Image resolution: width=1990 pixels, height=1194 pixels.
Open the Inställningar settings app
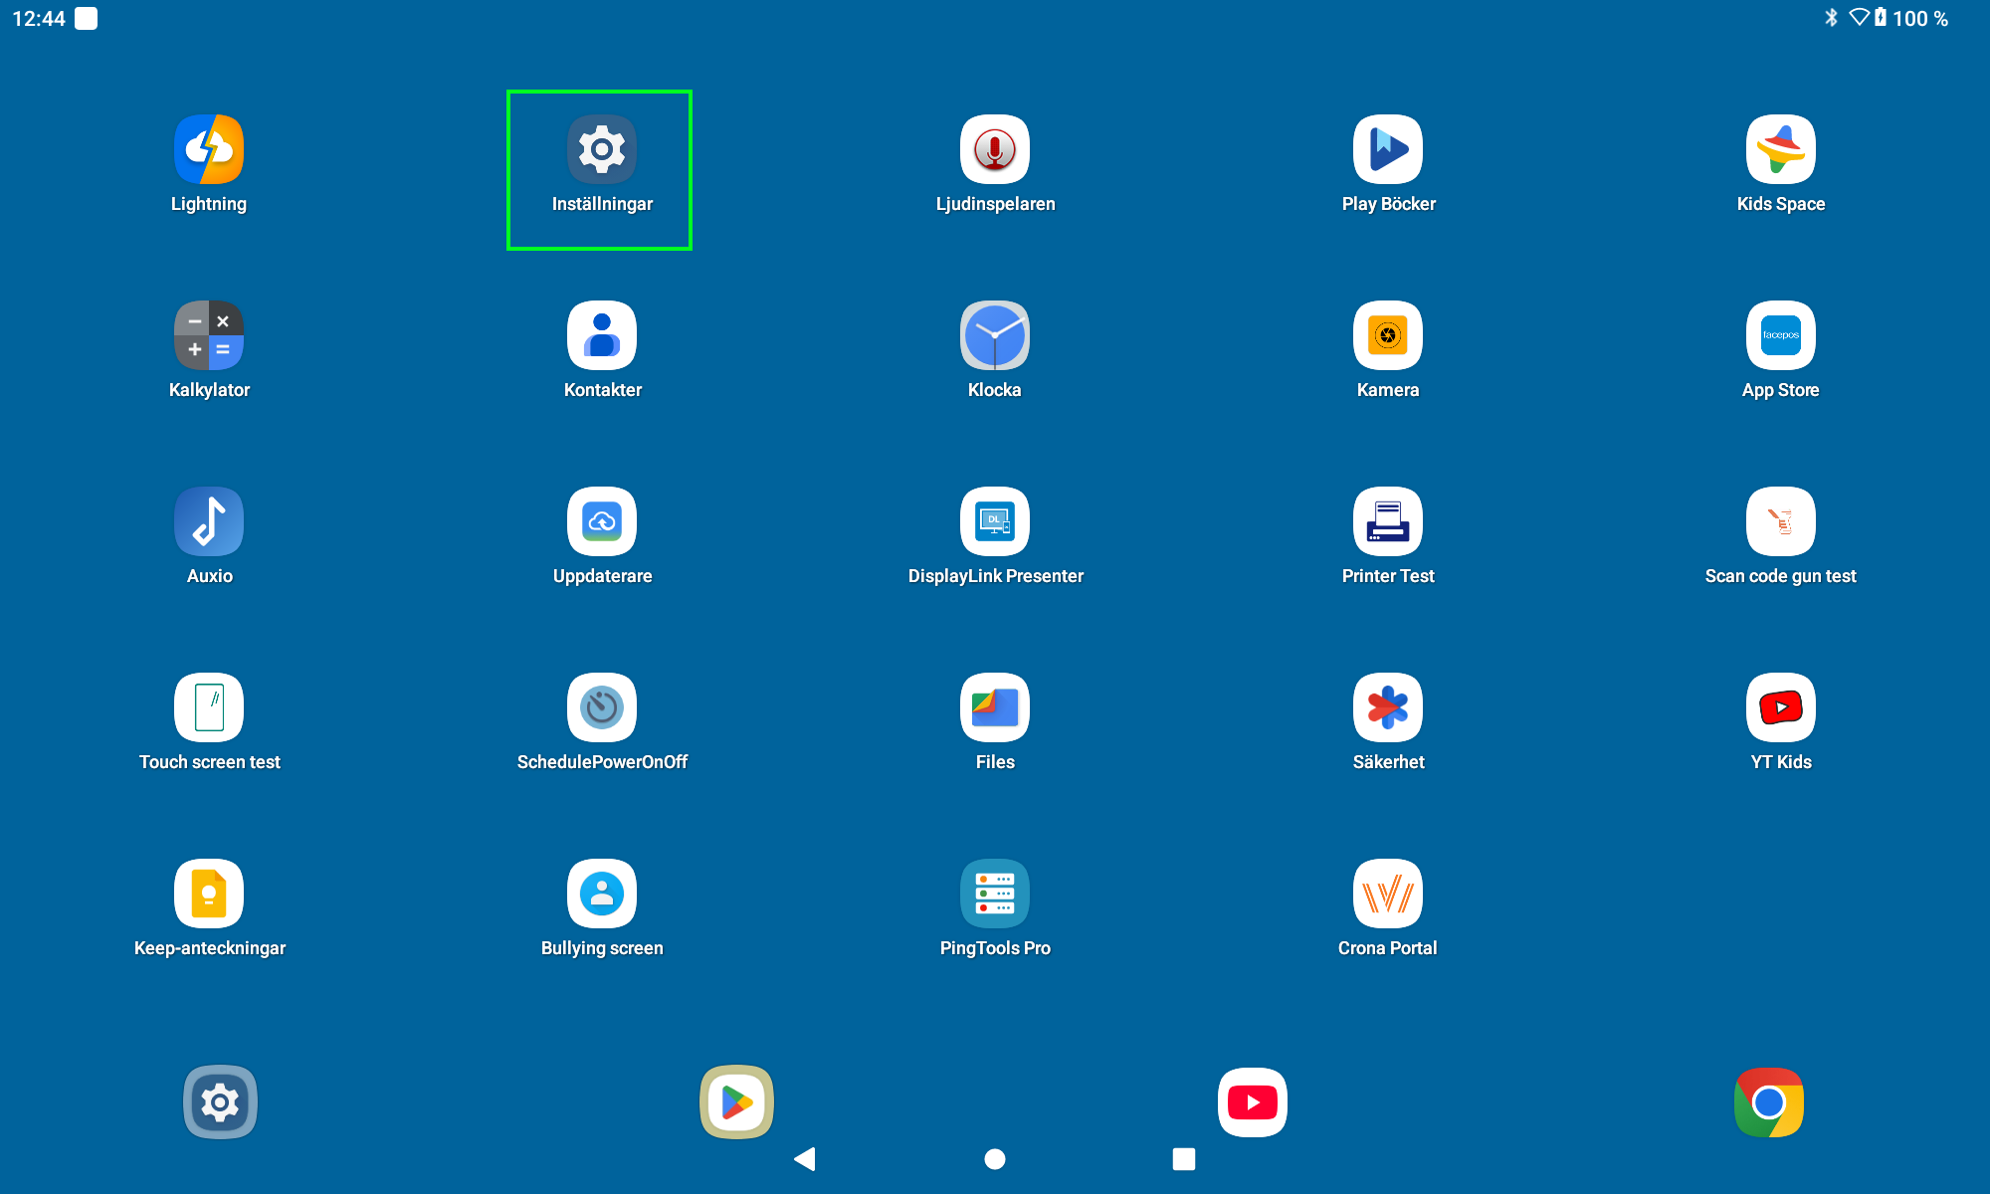click(x=599, y=149)
